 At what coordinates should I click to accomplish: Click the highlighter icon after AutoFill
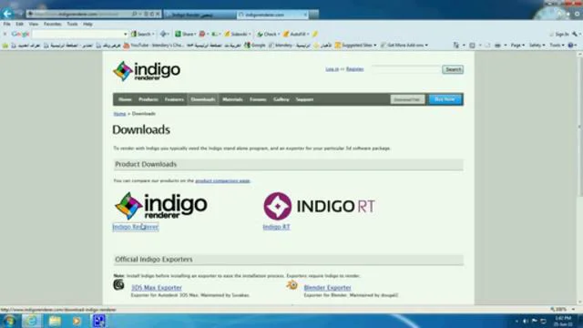point(315,34)
